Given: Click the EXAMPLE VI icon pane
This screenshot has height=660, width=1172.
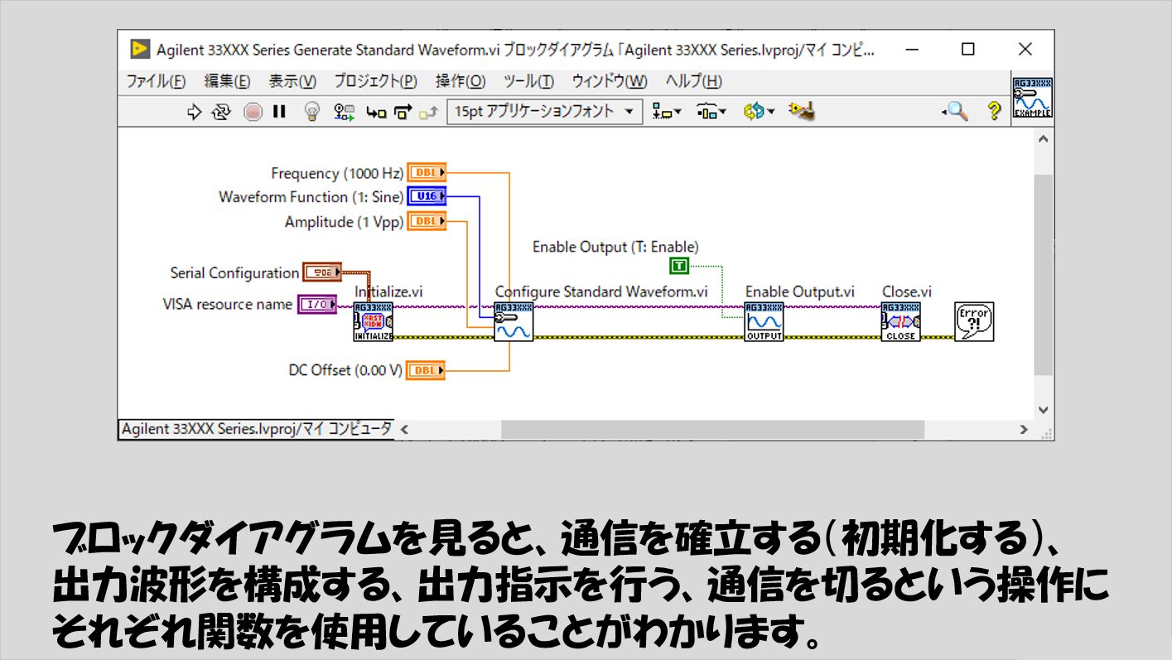Looking at the screenshot, I should pyautogui.click(x=1033, y=99).
